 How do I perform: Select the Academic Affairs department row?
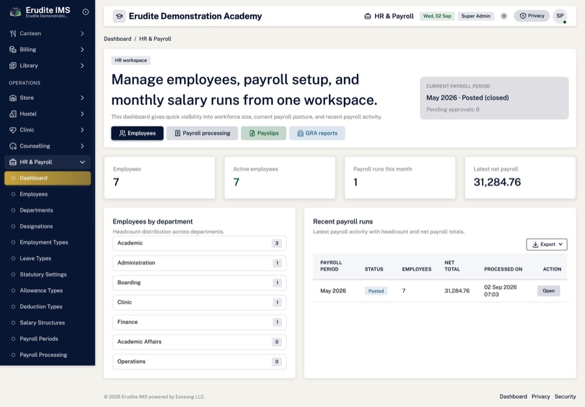[200, 342]
